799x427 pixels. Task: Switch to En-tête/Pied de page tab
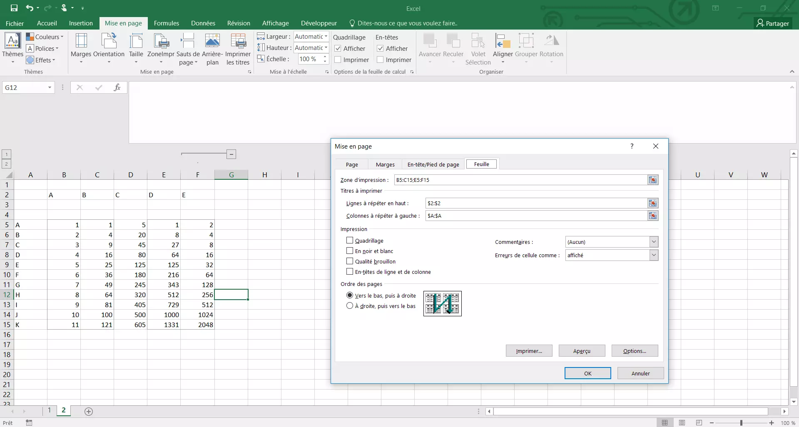(x=433, y=164)
